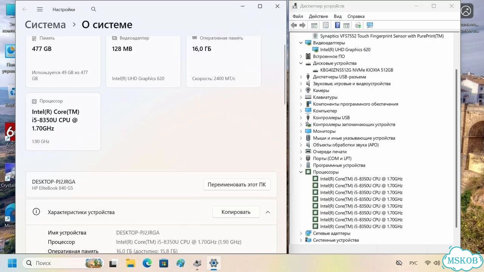Click the Settings search magnifier icon

(94, 9)
